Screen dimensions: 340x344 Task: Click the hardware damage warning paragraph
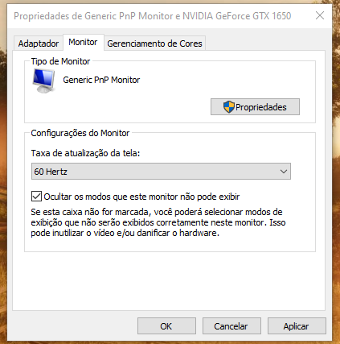pyautogui.click(x=158, y=222)
